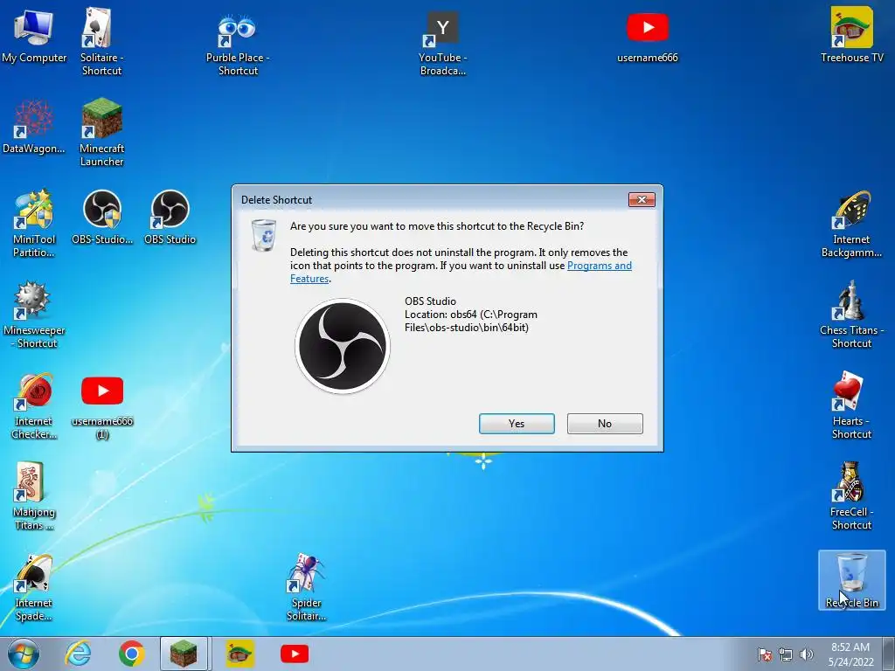Select the My Computer desktop icon

[34, 36]
